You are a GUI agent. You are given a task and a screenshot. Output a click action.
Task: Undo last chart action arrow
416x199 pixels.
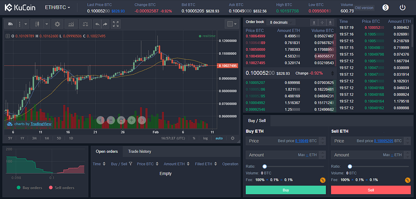[97, 24]
